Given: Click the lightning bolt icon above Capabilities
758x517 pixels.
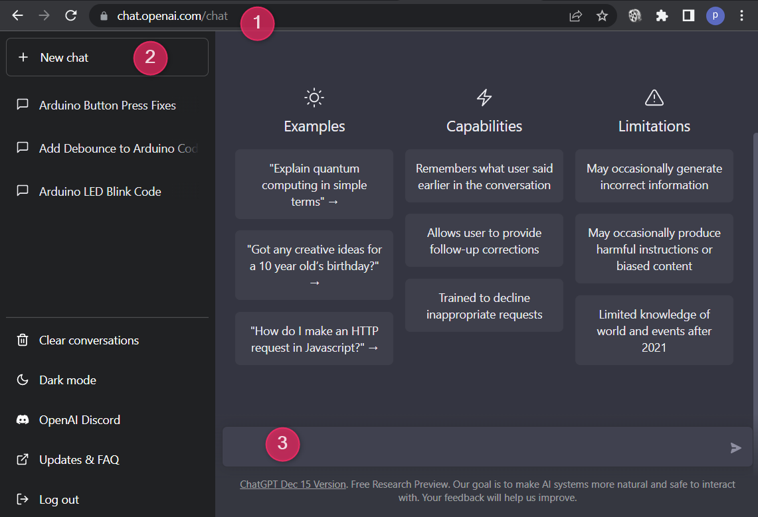Looking at the screenshot, I should tap(484, 98).
